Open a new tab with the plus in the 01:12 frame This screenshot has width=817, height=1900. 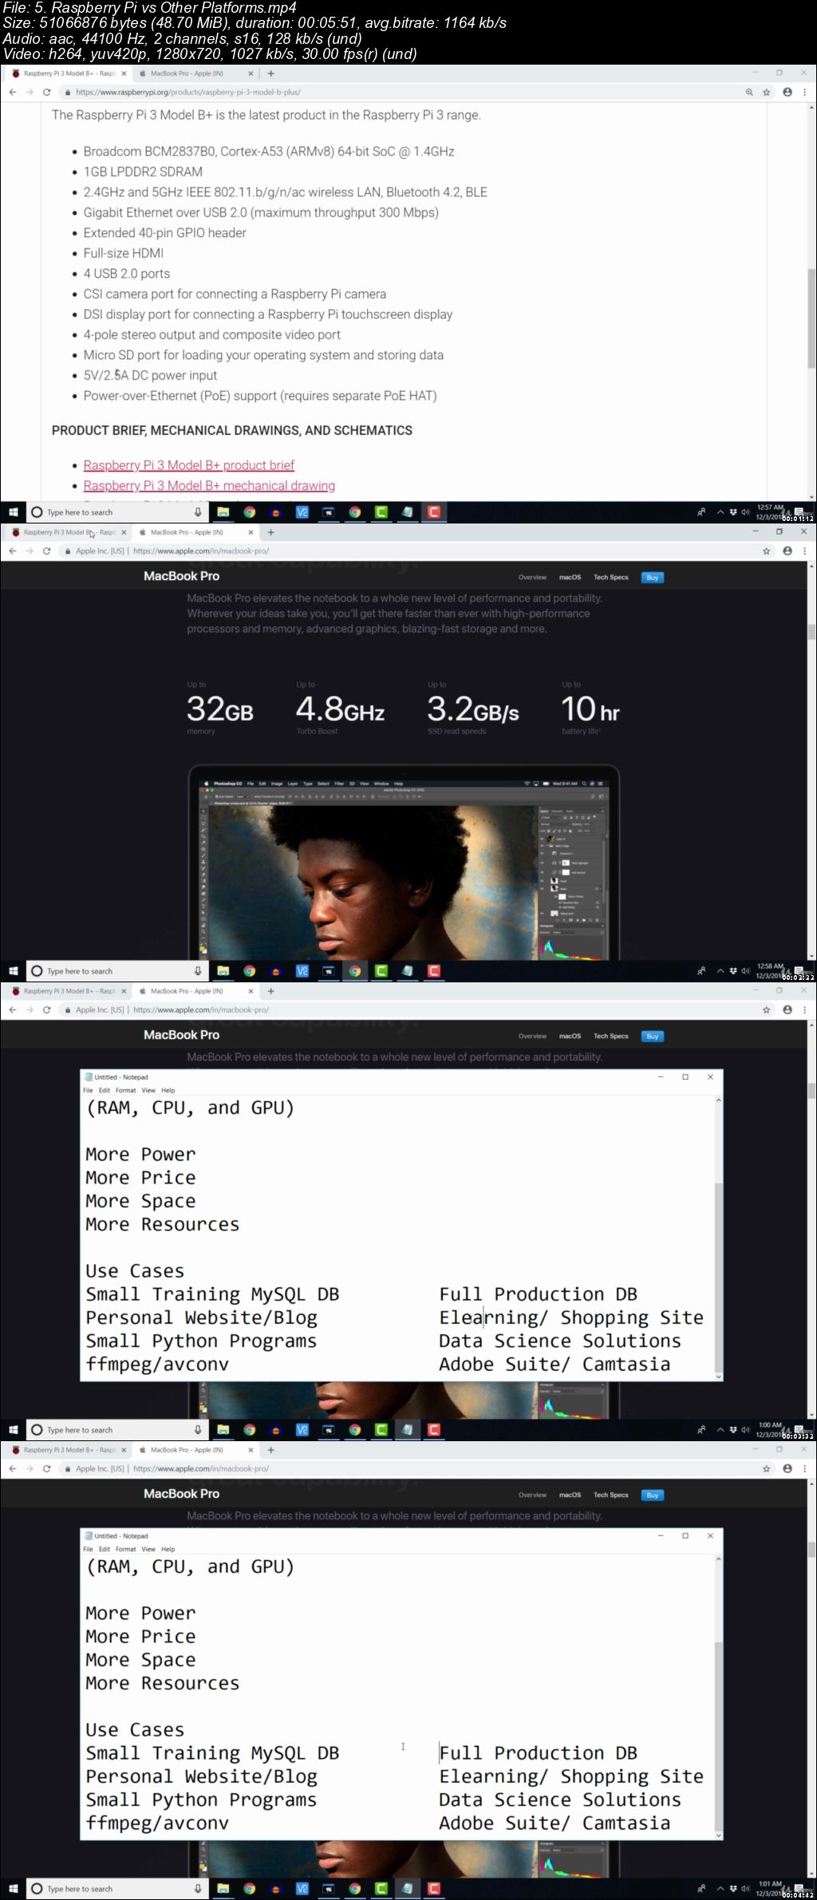click(x=271, y=73)
